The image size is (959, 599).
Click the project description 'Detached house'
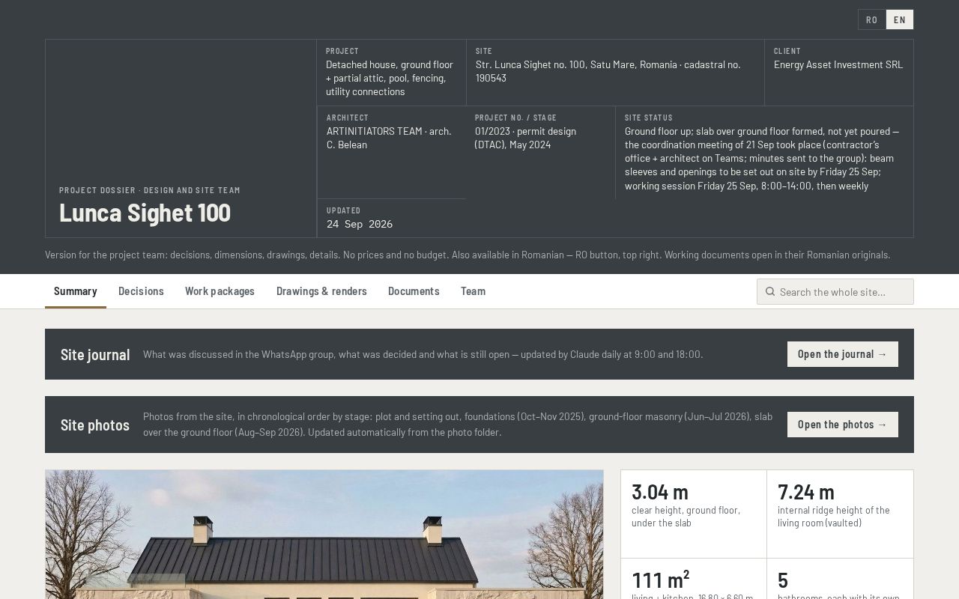(390, 78)
